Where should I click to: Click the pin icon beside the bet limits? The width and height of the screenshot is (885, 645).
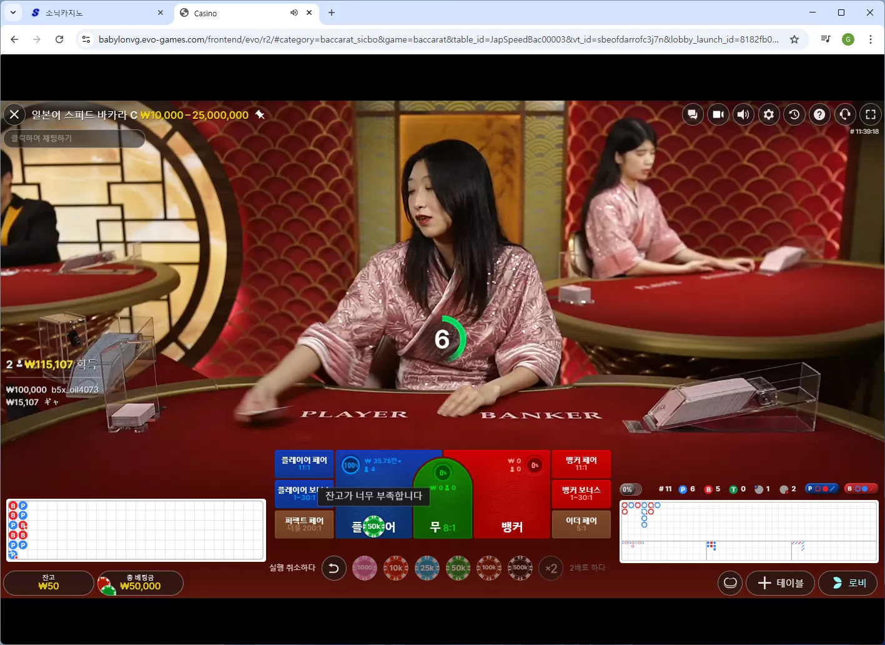pos(260,115)
